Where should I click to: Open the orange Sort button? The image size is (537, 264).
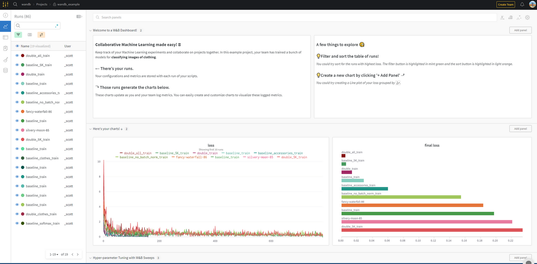click(41, 35)
